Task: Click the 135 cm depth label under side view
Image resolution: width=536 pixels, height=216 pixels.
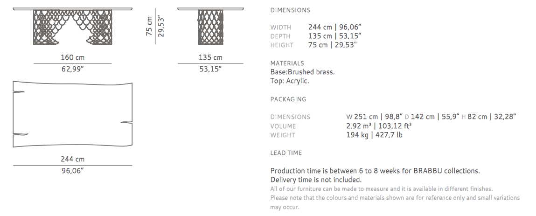Action: coord(210,57)
